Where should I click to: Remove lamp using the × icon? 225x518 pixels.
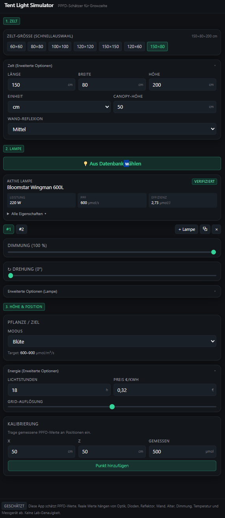click(x=216, y=229)
